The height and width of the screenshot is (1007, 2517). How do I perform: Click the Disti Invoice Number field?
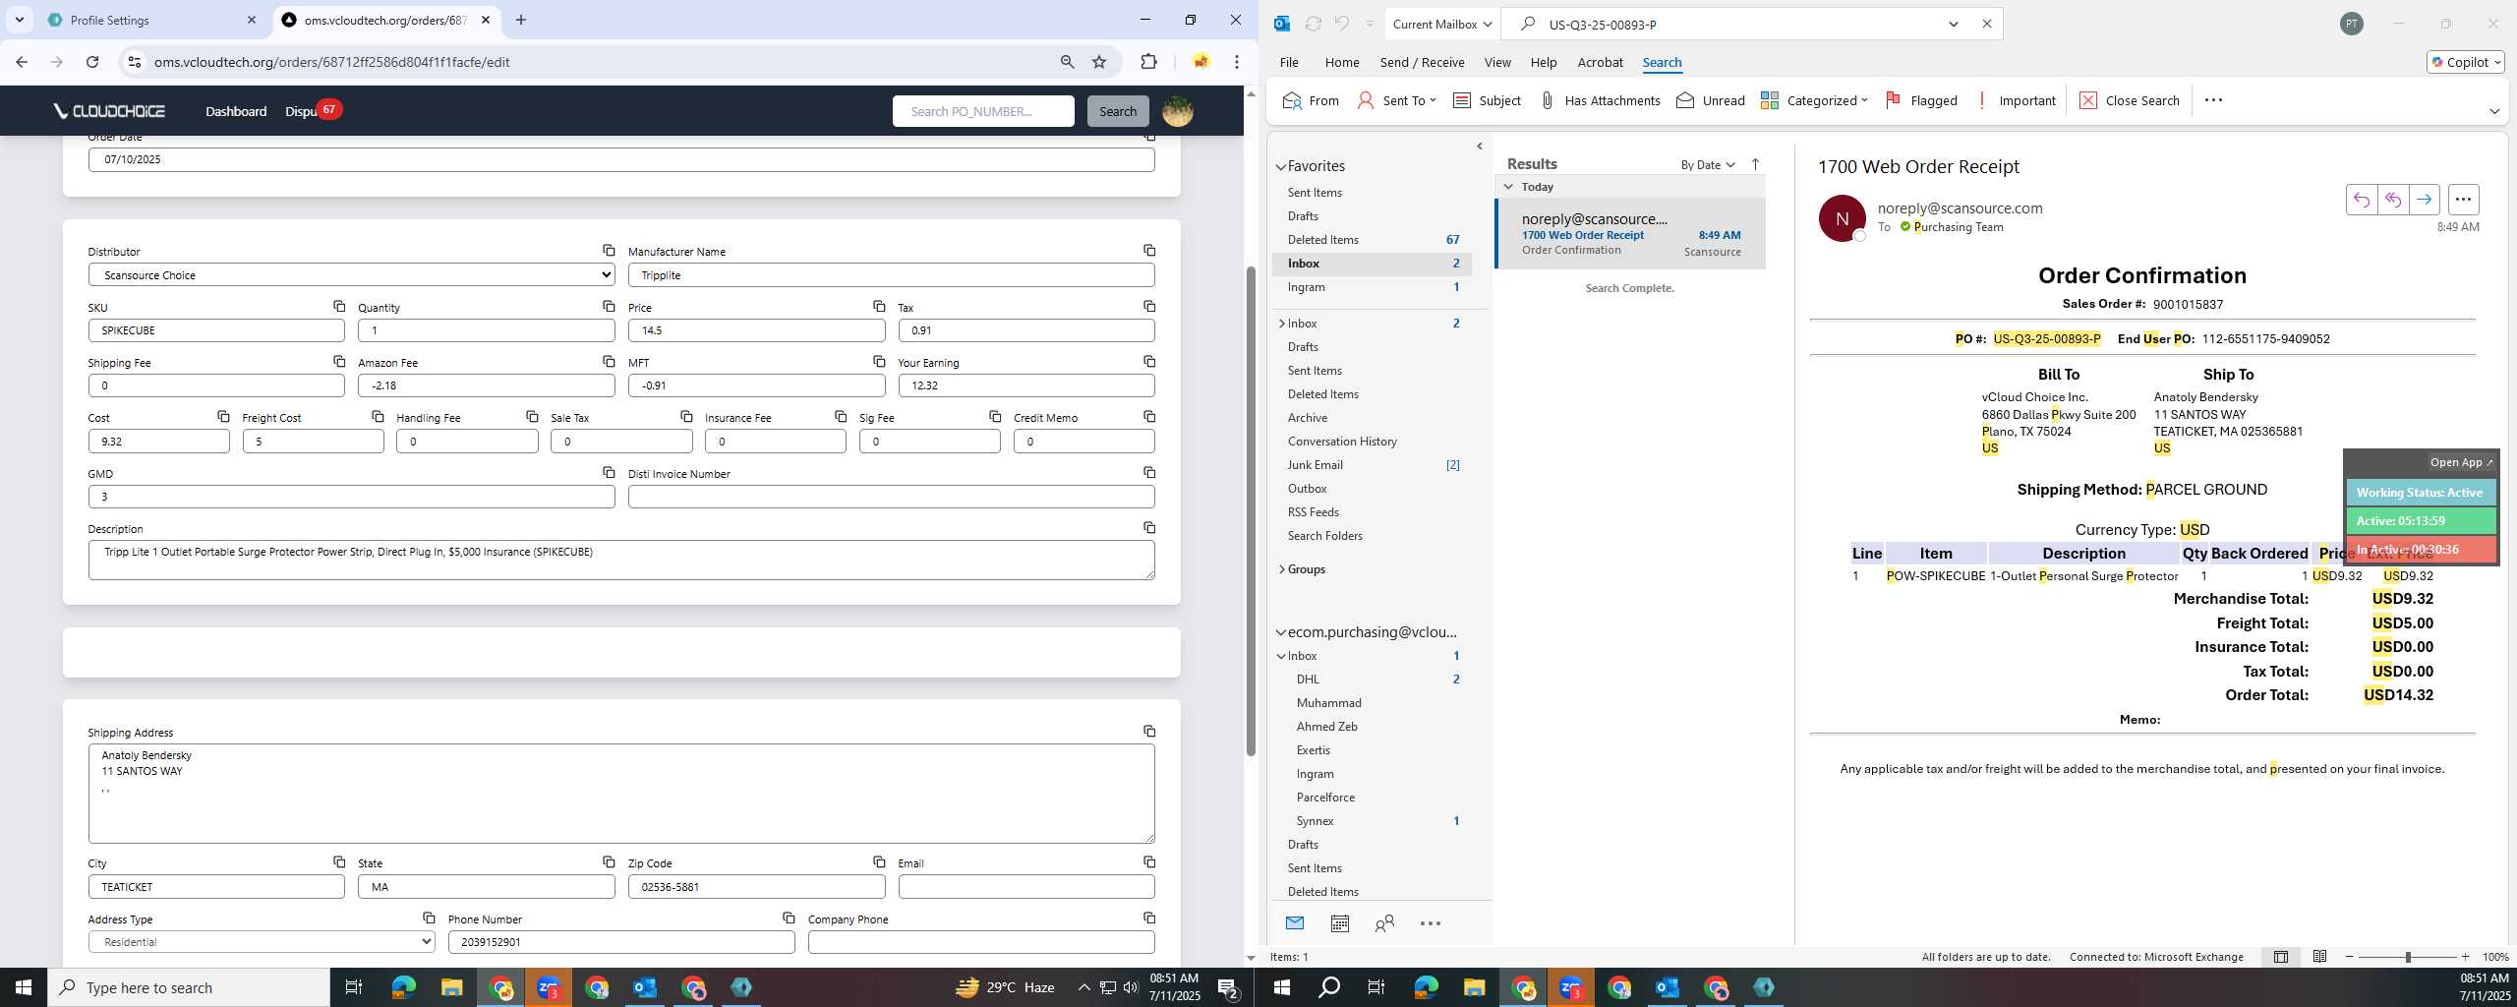click(x=891, y=497)
